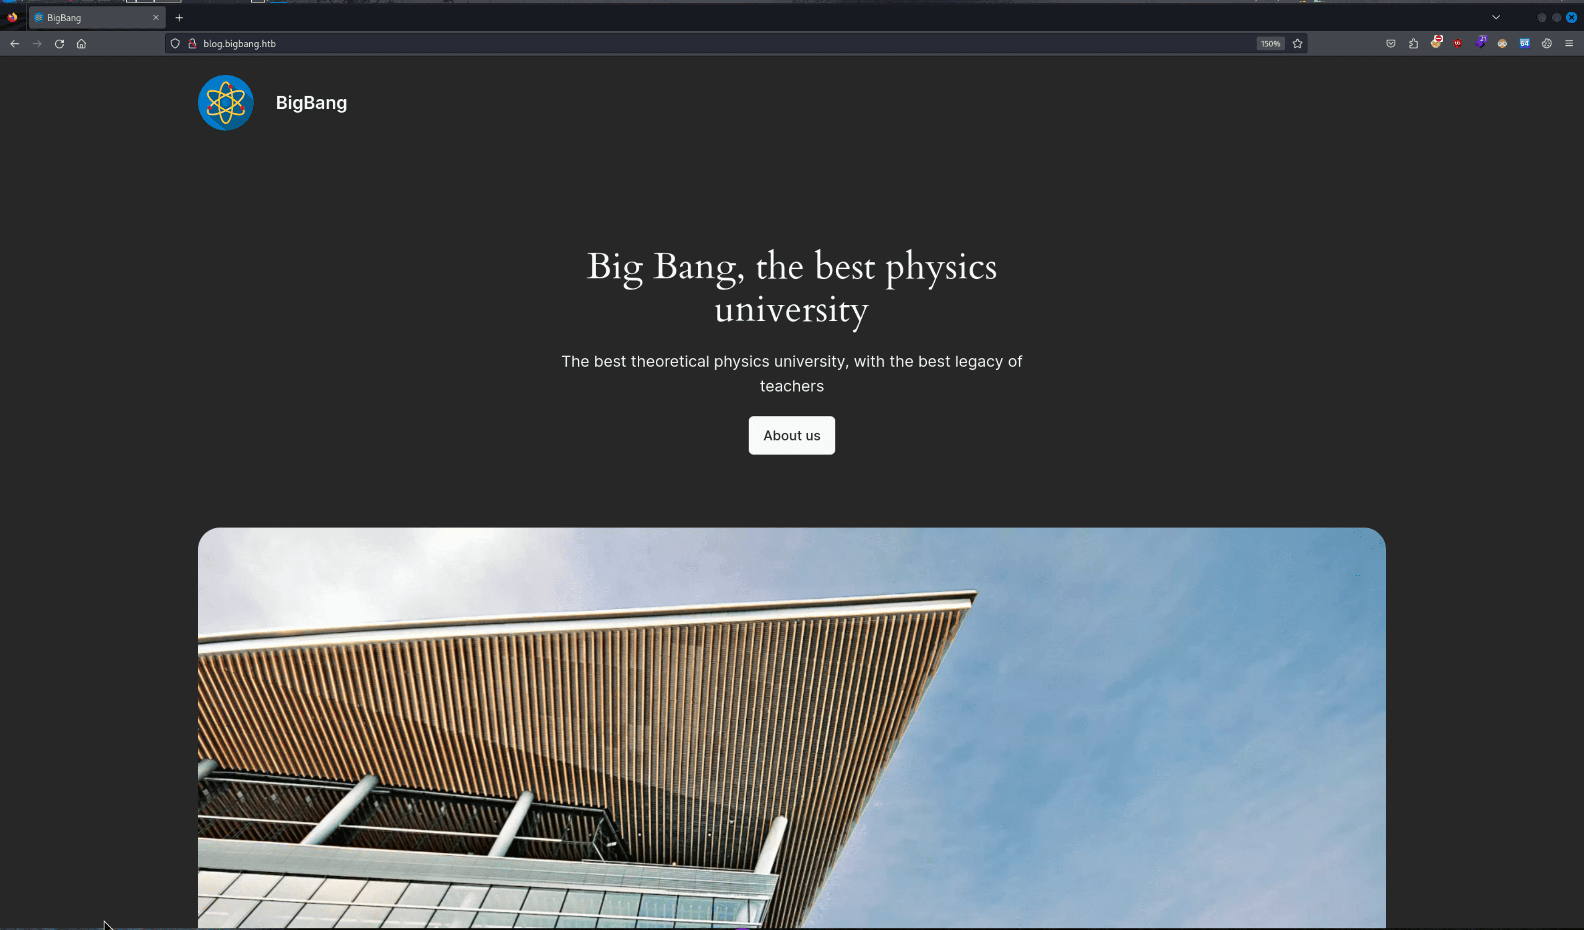Reload the current page
Viewport: 1584px width, 930px height.
[59, 43]
